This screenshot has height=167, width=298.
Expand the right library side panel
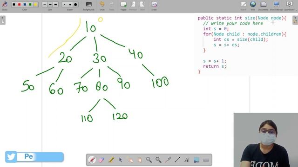tap(295, 20)
